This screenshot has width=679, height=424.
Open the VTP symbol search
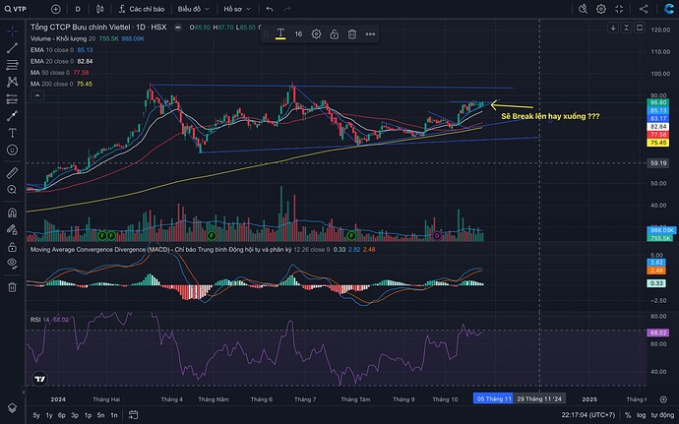point(16,9)
